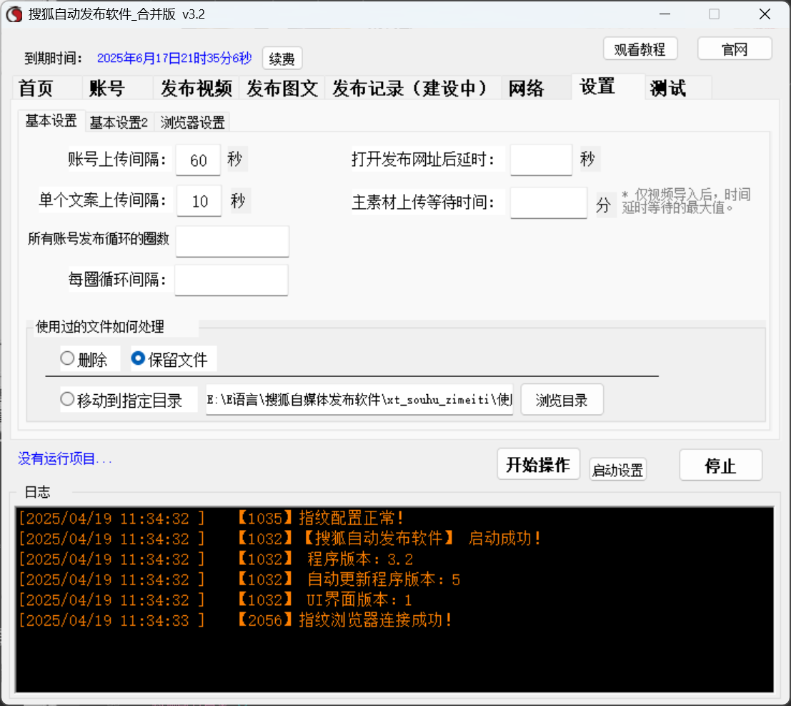This screenshot has width=791, height=706.
Task: Click the 浏览目录 button
Action: pos(562,400)
